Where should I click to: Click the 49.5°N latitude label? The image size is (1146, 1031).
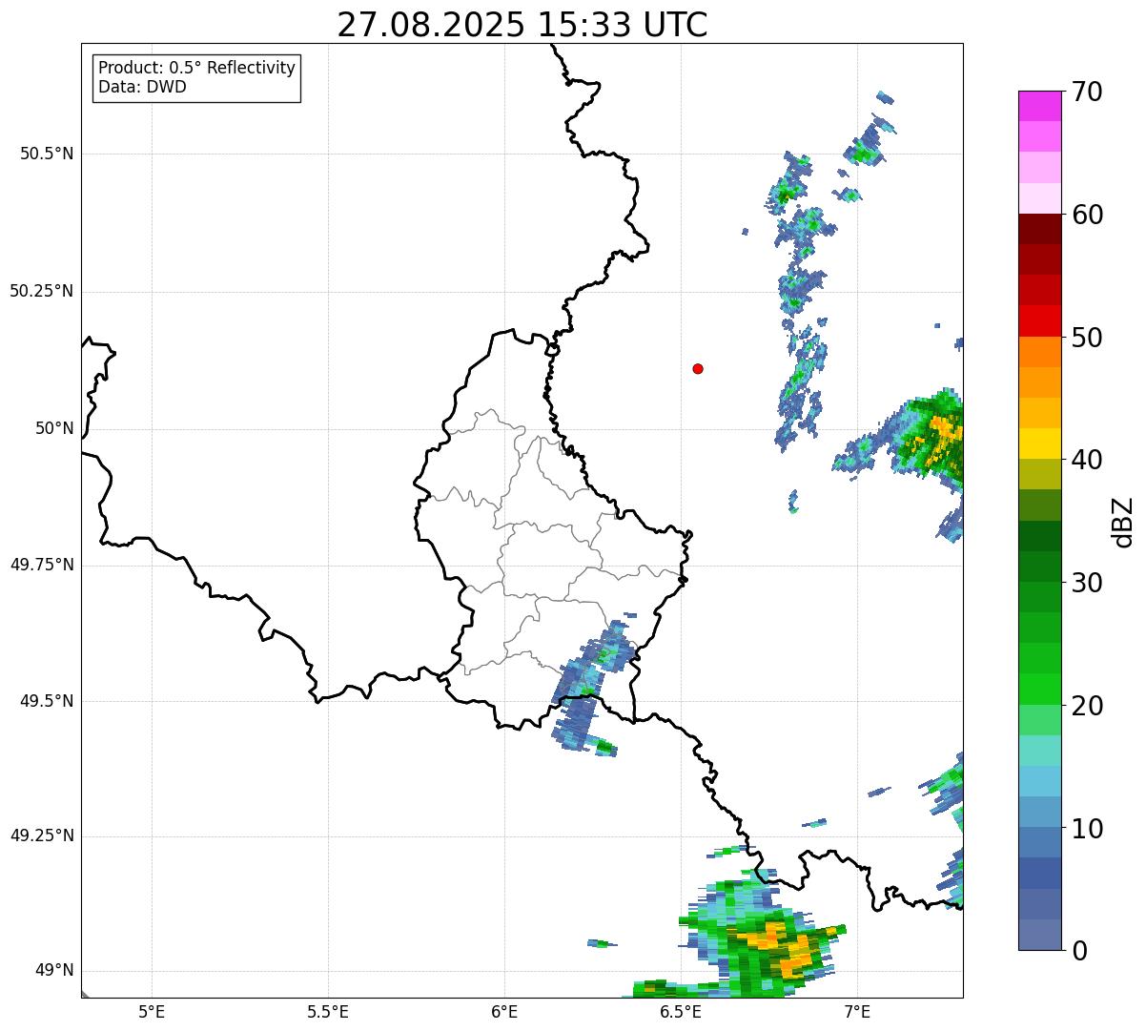point(47,701)
